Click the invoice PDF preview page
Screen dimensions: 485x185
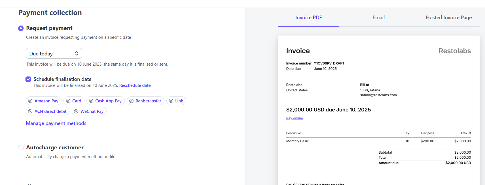point(378,111)
